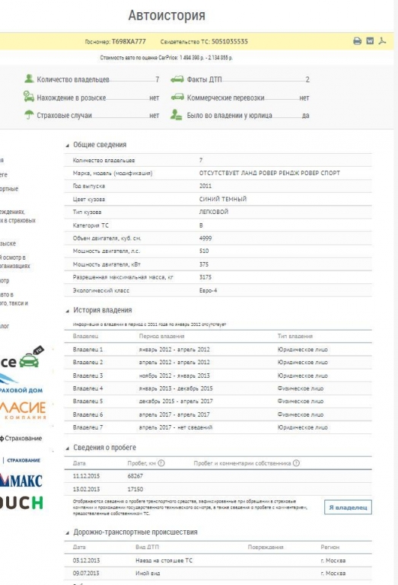Click the Владелец 1 ownership row
This screenshot has width=398, height=585.
coord(218,350)
